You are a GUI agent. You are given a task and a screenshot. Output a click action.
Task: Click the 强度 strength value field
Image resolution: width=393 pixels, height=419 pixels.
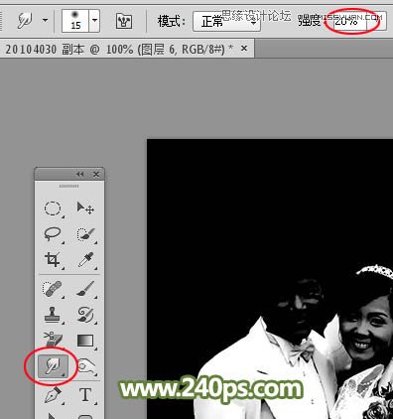coord(349,22)
